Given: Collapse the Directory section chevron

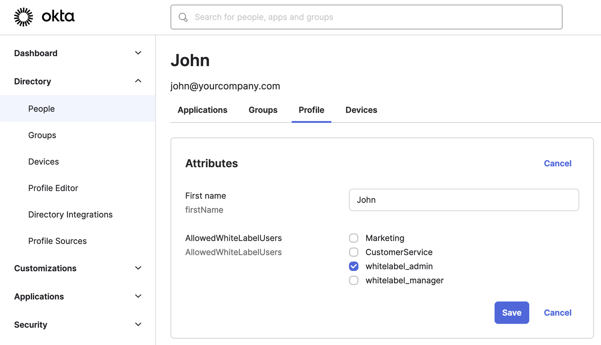Looking at the screenshot, I should [x=138, y=81].
